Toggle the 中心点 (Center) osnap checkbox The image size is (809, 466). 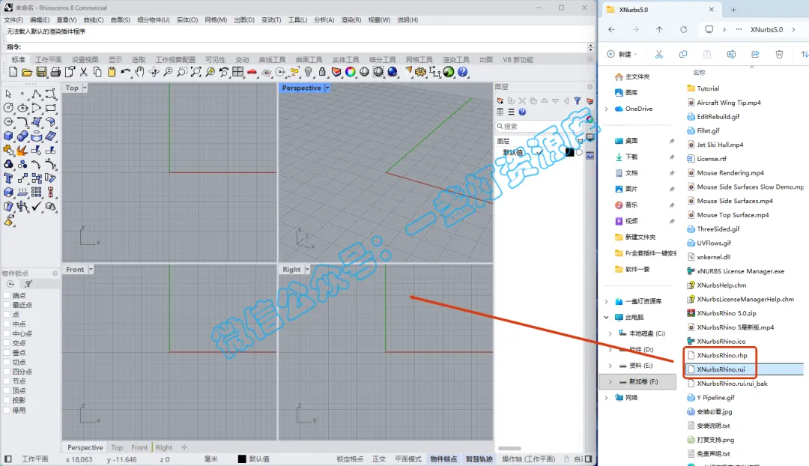pyautogui.click(x=7, y=333)
